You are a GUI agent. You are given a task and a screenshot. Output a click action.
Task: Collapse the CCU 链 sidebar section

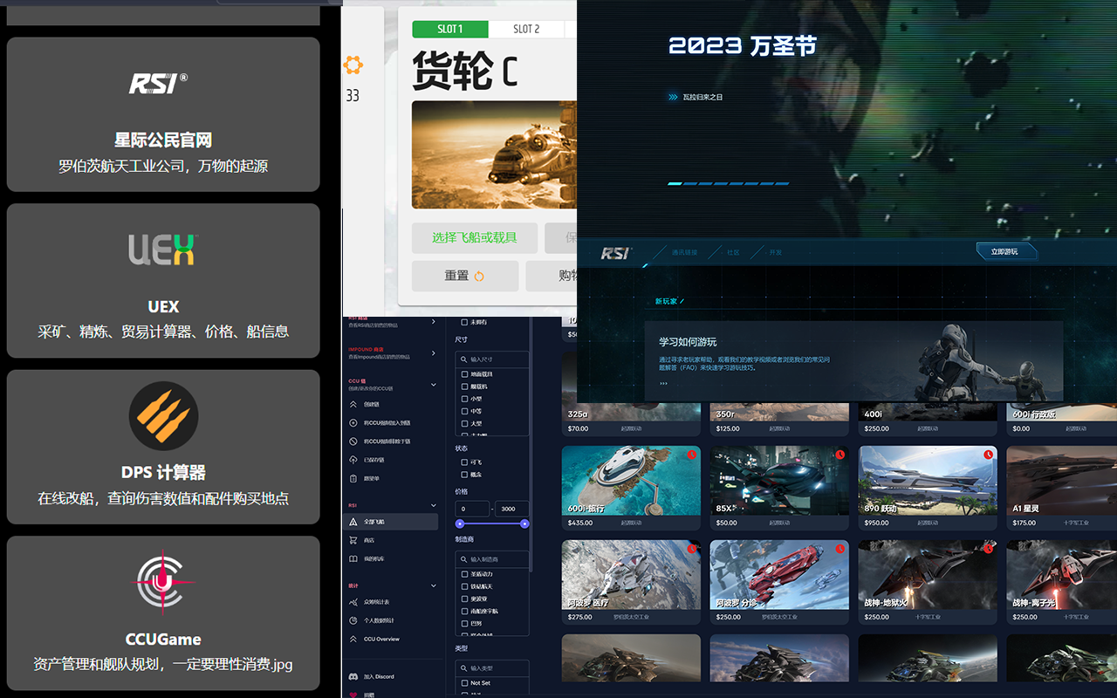(x=434, y=385)
